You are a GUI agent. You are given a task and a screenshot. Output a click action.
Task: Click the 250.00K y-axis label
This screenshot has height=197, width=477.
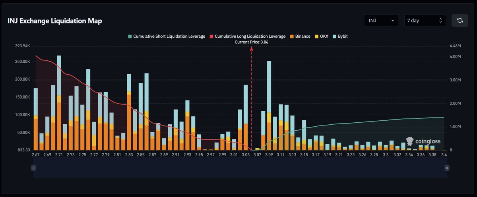click(x=23, y=62)
